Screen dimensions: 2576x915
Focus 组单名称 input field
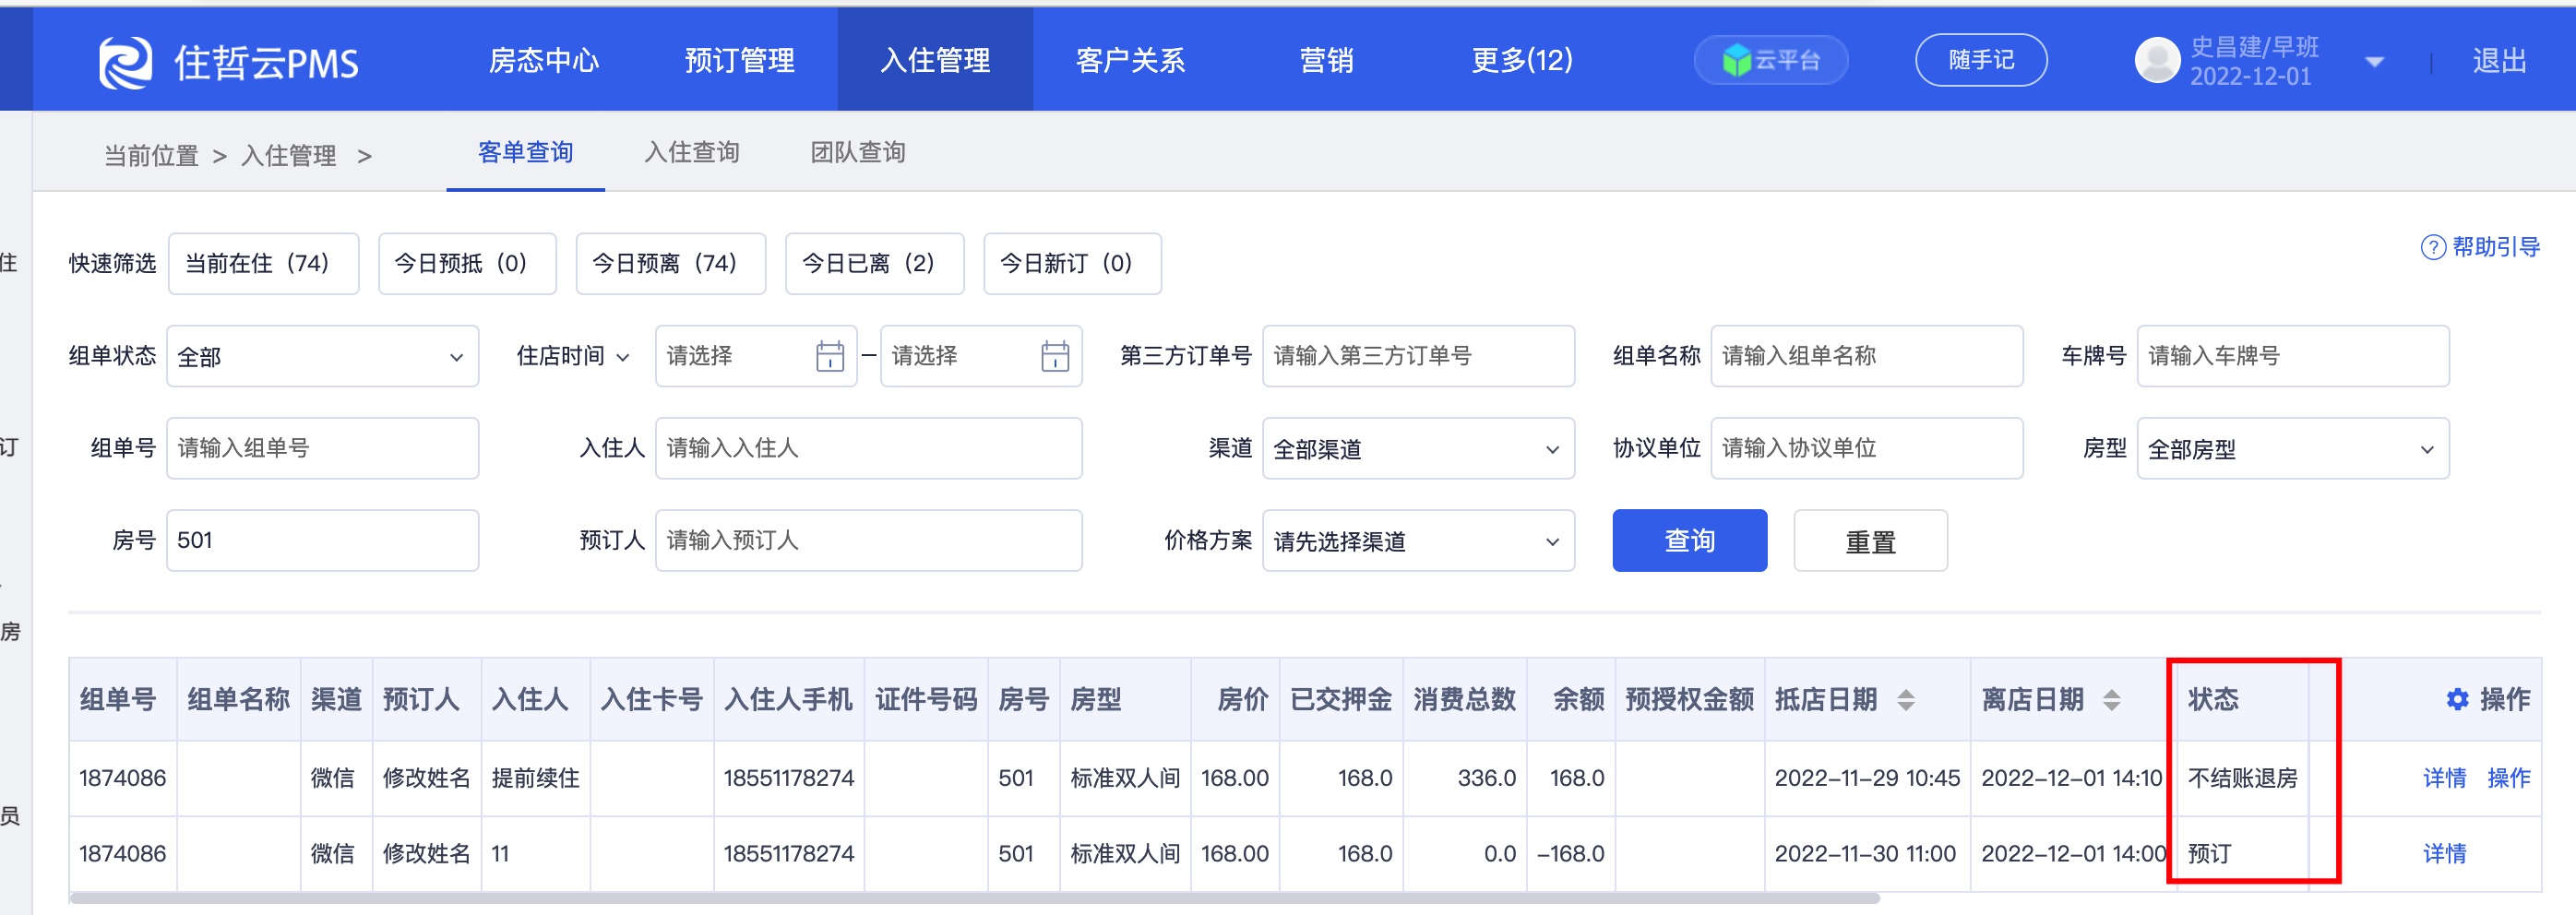[x=1867, y=356]
